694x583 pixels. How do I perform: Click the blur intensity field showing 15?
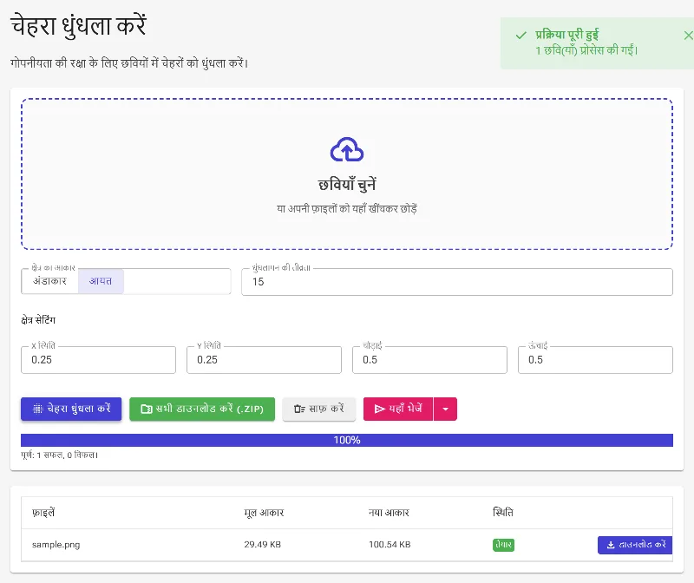coord(457,282)
